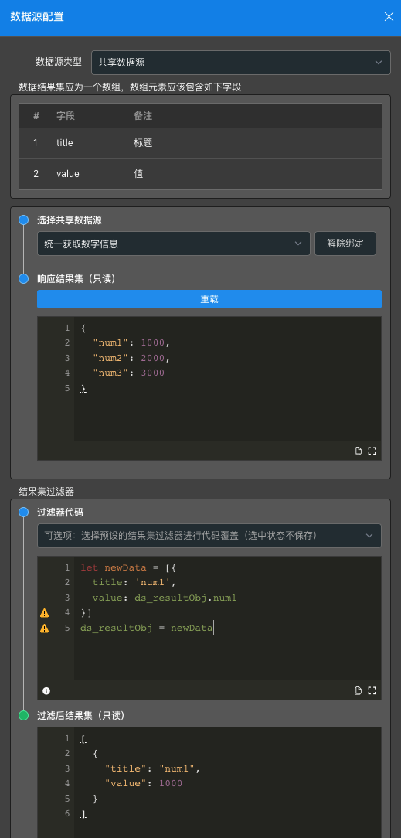
Task: Click inside the filter code editor area
Action: click(x=227, y=618)
